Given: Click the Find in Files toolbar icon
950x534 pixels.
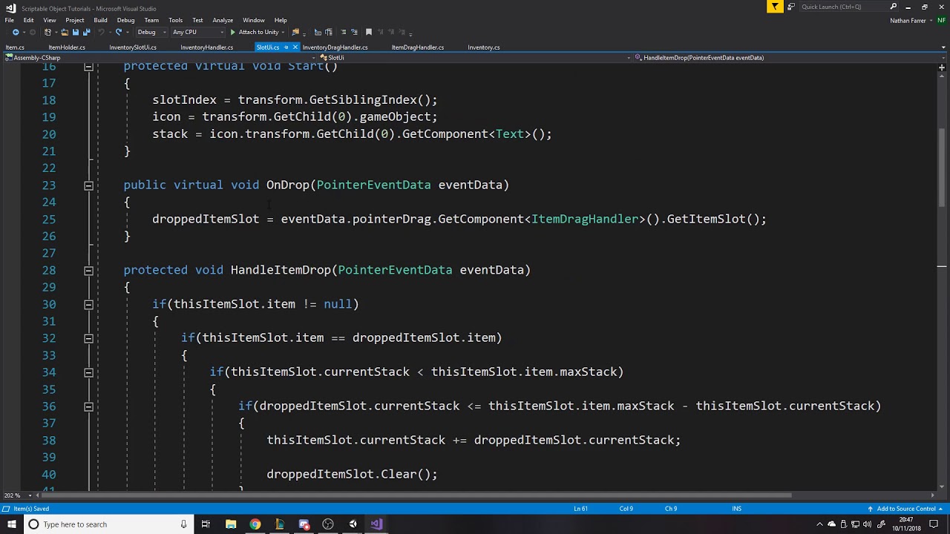Looking at the screenshot, I should pos(295,32).
